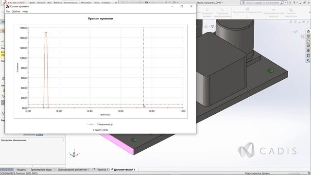Expand Настройки обозначения section
This screenshot has height=175, width=311.
63,140
